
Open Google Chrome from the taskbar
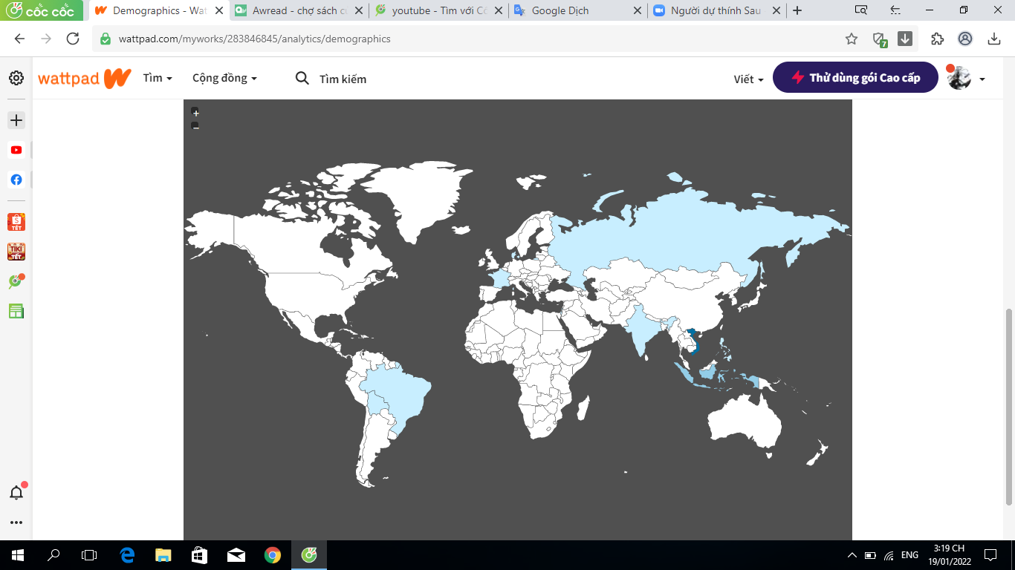273,554
